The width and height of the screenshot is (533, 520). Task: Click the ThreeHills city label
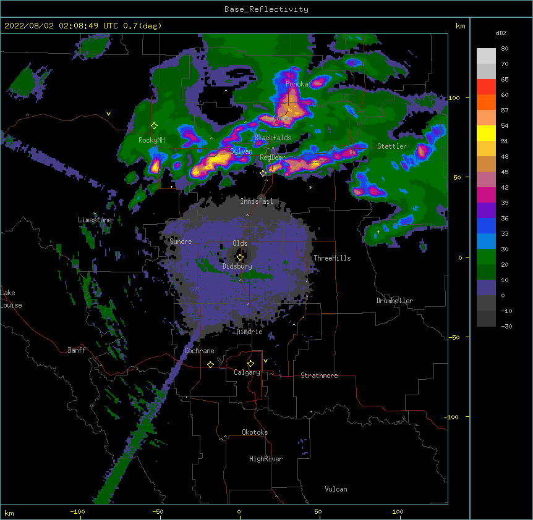pos(332,258)
